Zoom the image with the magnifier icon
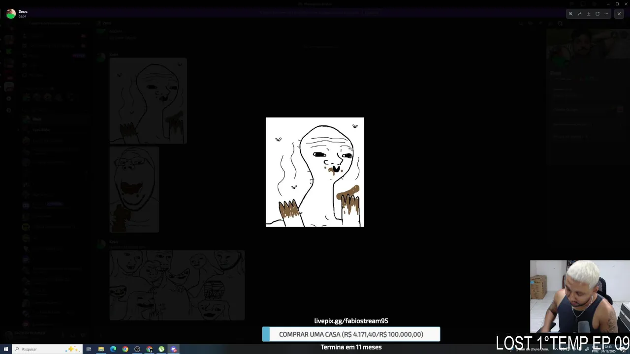Screen dimensions: 630x354 (x=571, y=14)
